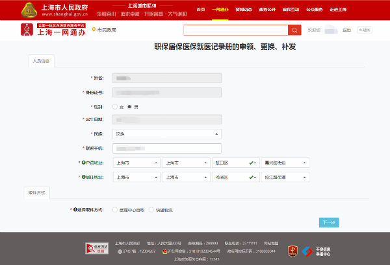Open 政务公开 in top navigation
This screenshot has height=265, width=390.
click(267, 10)
